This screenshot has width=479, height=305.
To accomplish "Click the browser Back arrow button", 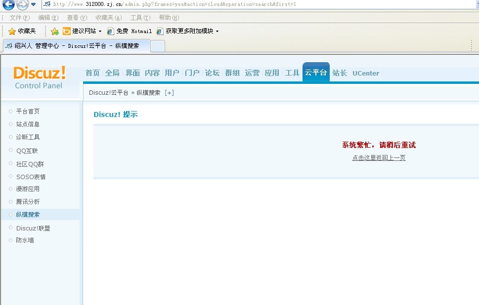I will 8,4.
